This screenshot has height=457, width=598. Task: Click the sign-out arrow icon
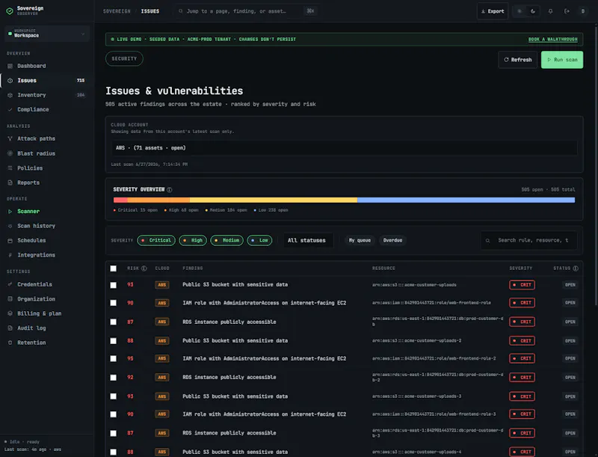coord(567,11)
